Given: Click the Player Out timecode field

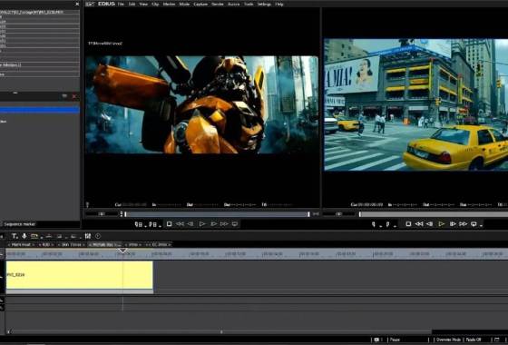Looking at the screenshot, I should click(202, 205).
